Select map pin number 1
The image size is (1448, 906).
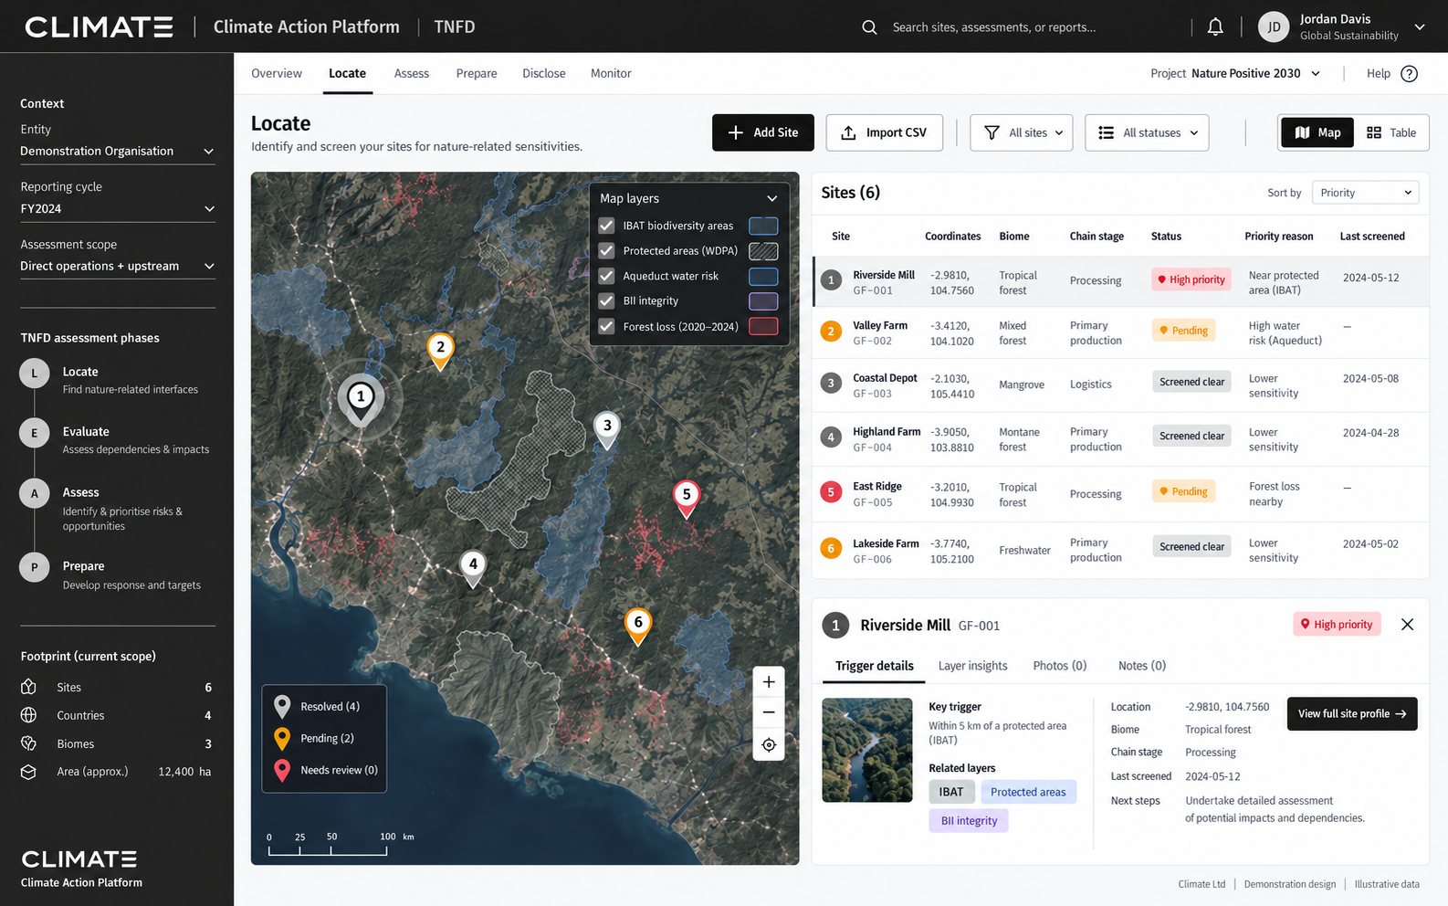361,400
